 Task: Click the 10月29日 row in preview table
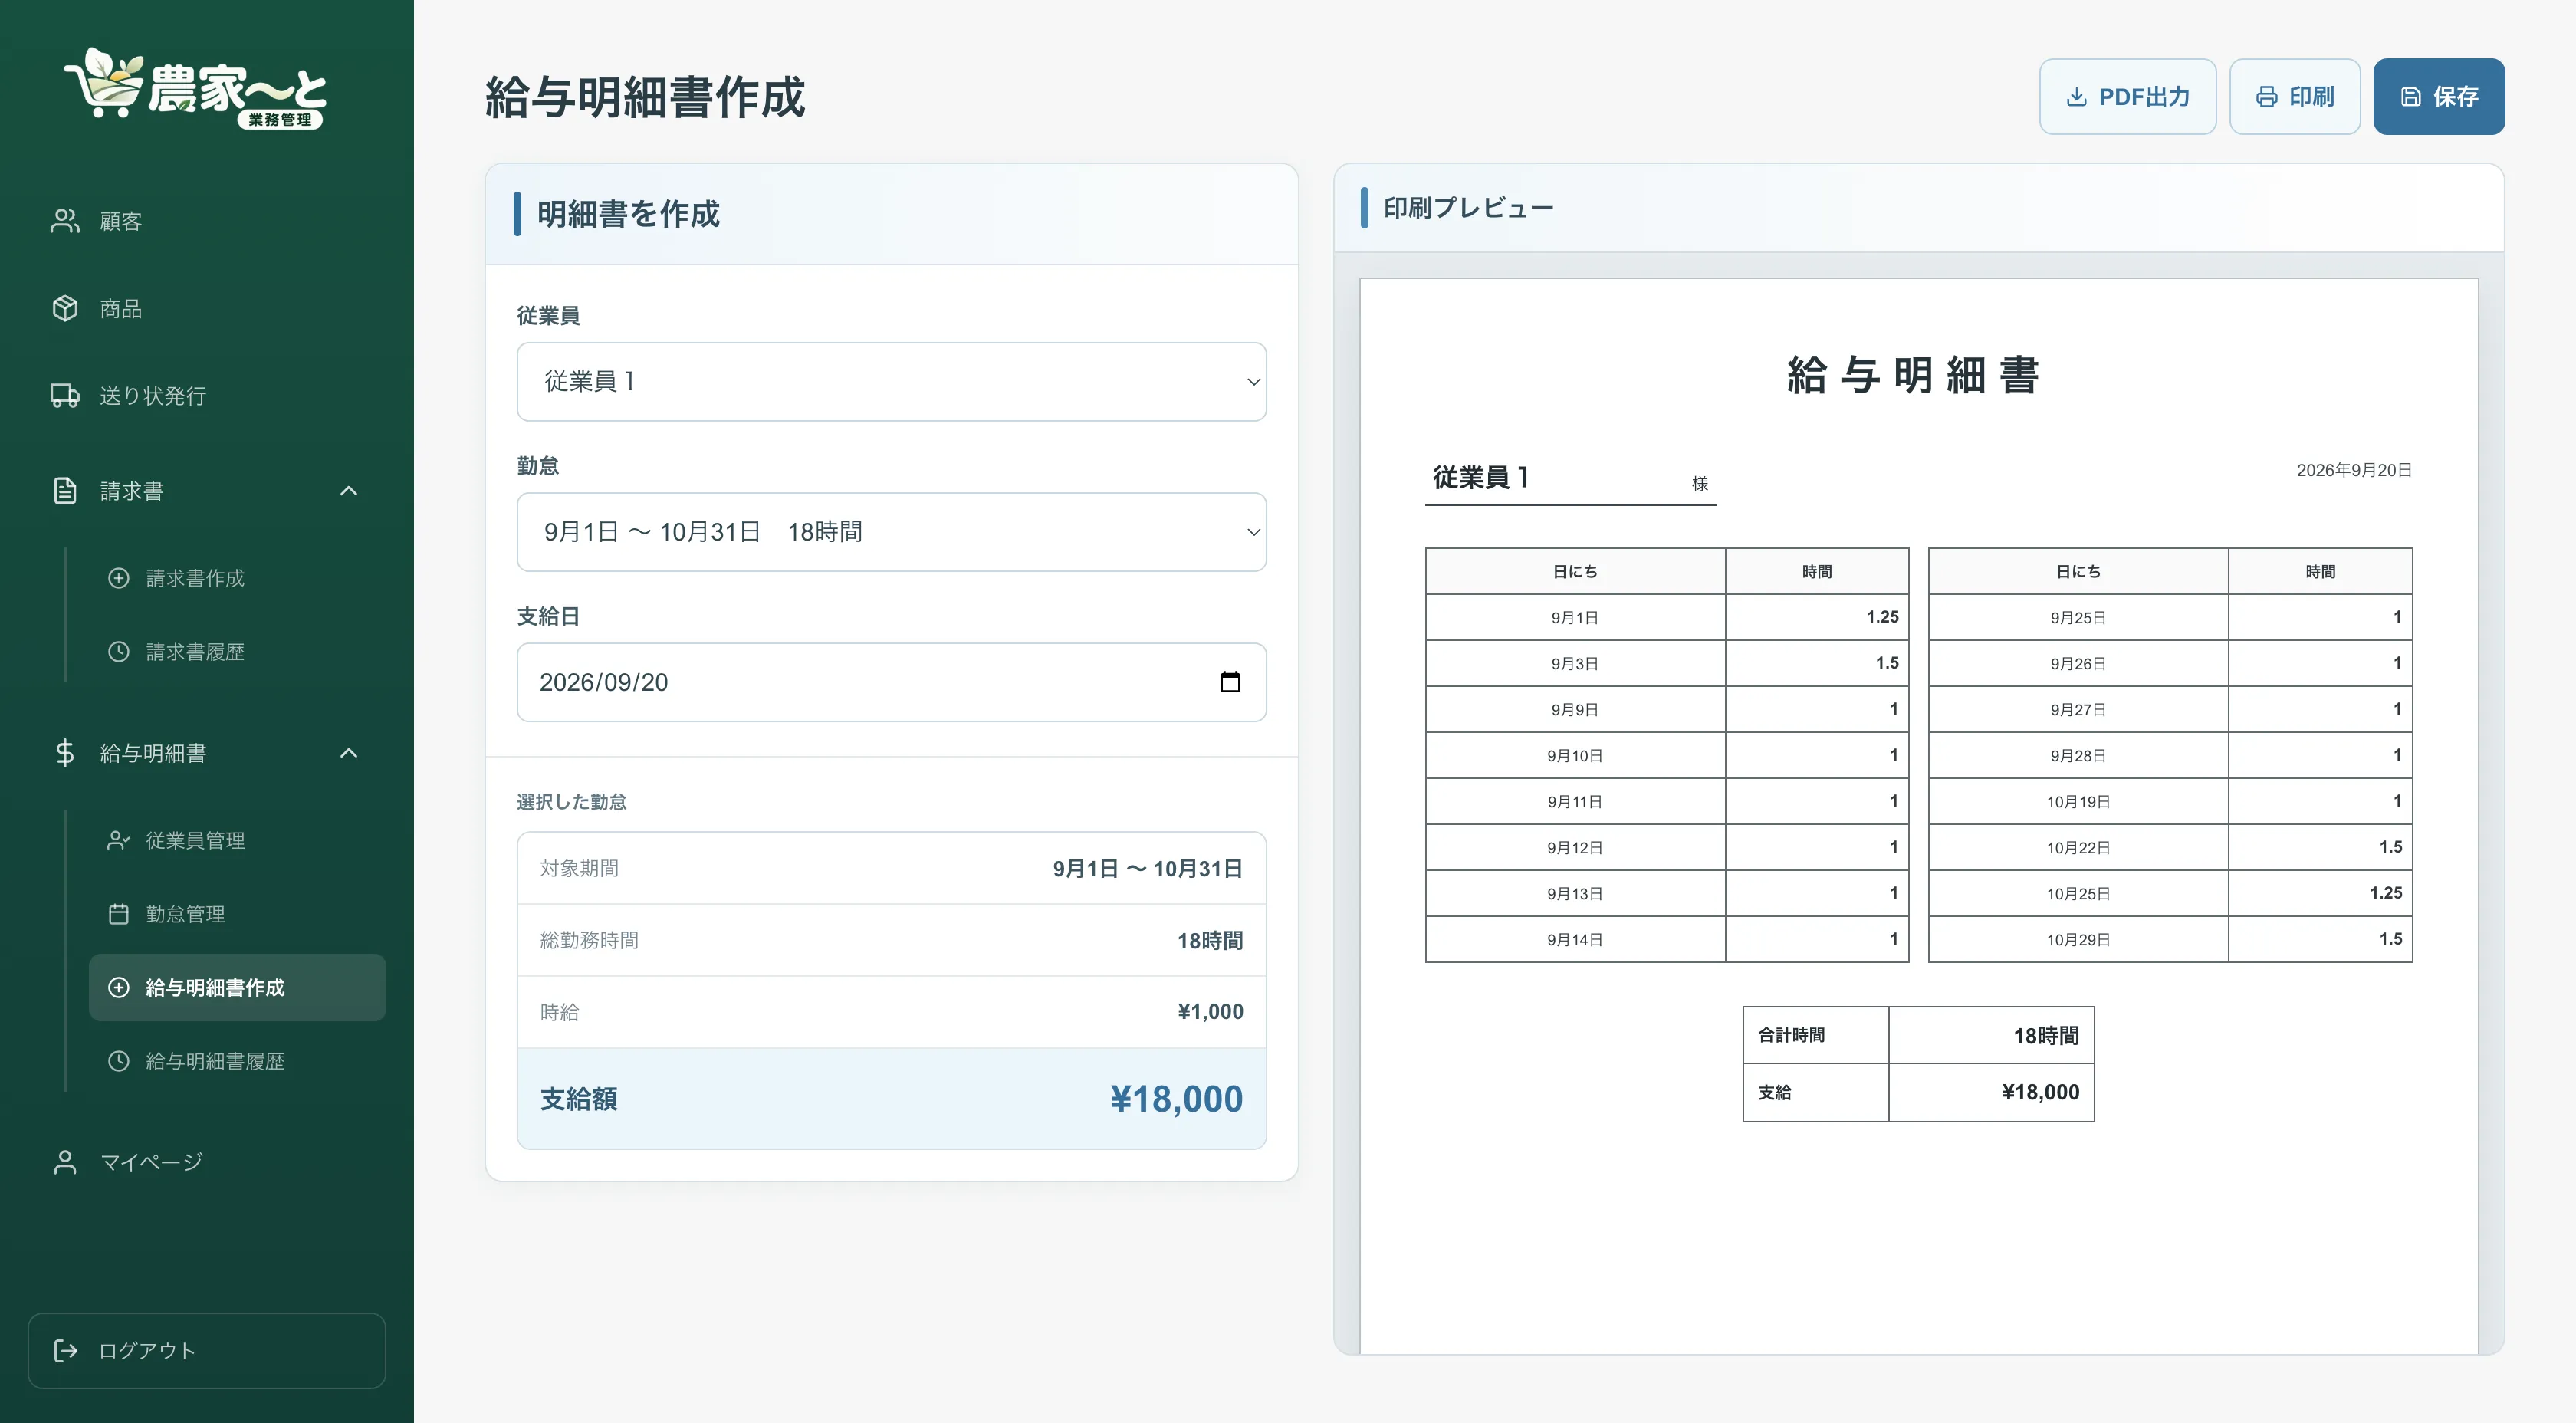tap(2170, 939)
